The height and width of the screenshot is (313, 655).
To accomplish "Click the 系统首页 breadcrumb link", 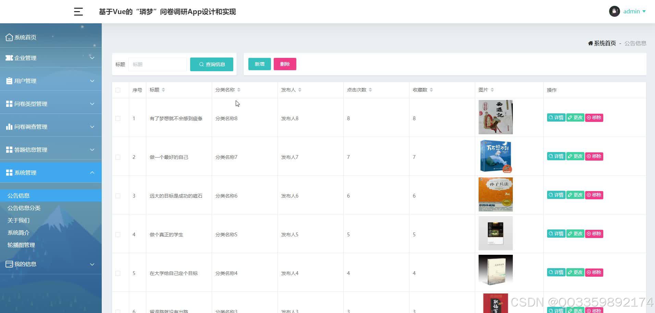I will [605, 43].
